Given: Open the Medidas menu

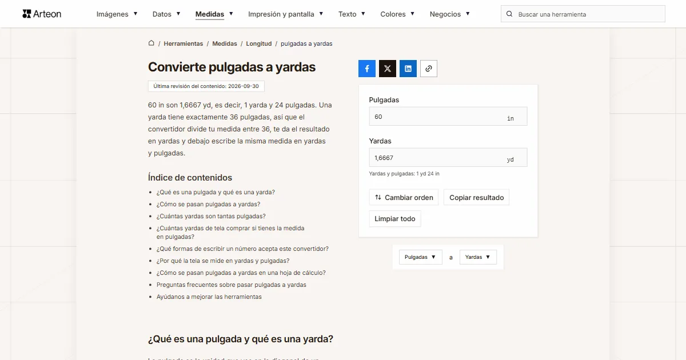Looking at the screenshot, I should pos(214,14).
